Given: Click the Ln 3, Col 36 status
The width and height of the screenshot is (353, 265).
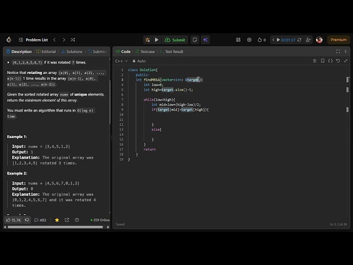Looking at the screenshot, I should (x=338, y=224).
